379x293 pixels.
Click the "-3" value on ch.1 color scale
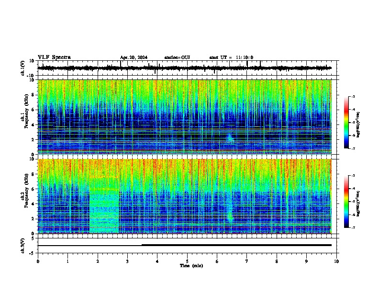click(x=353, y=96)
